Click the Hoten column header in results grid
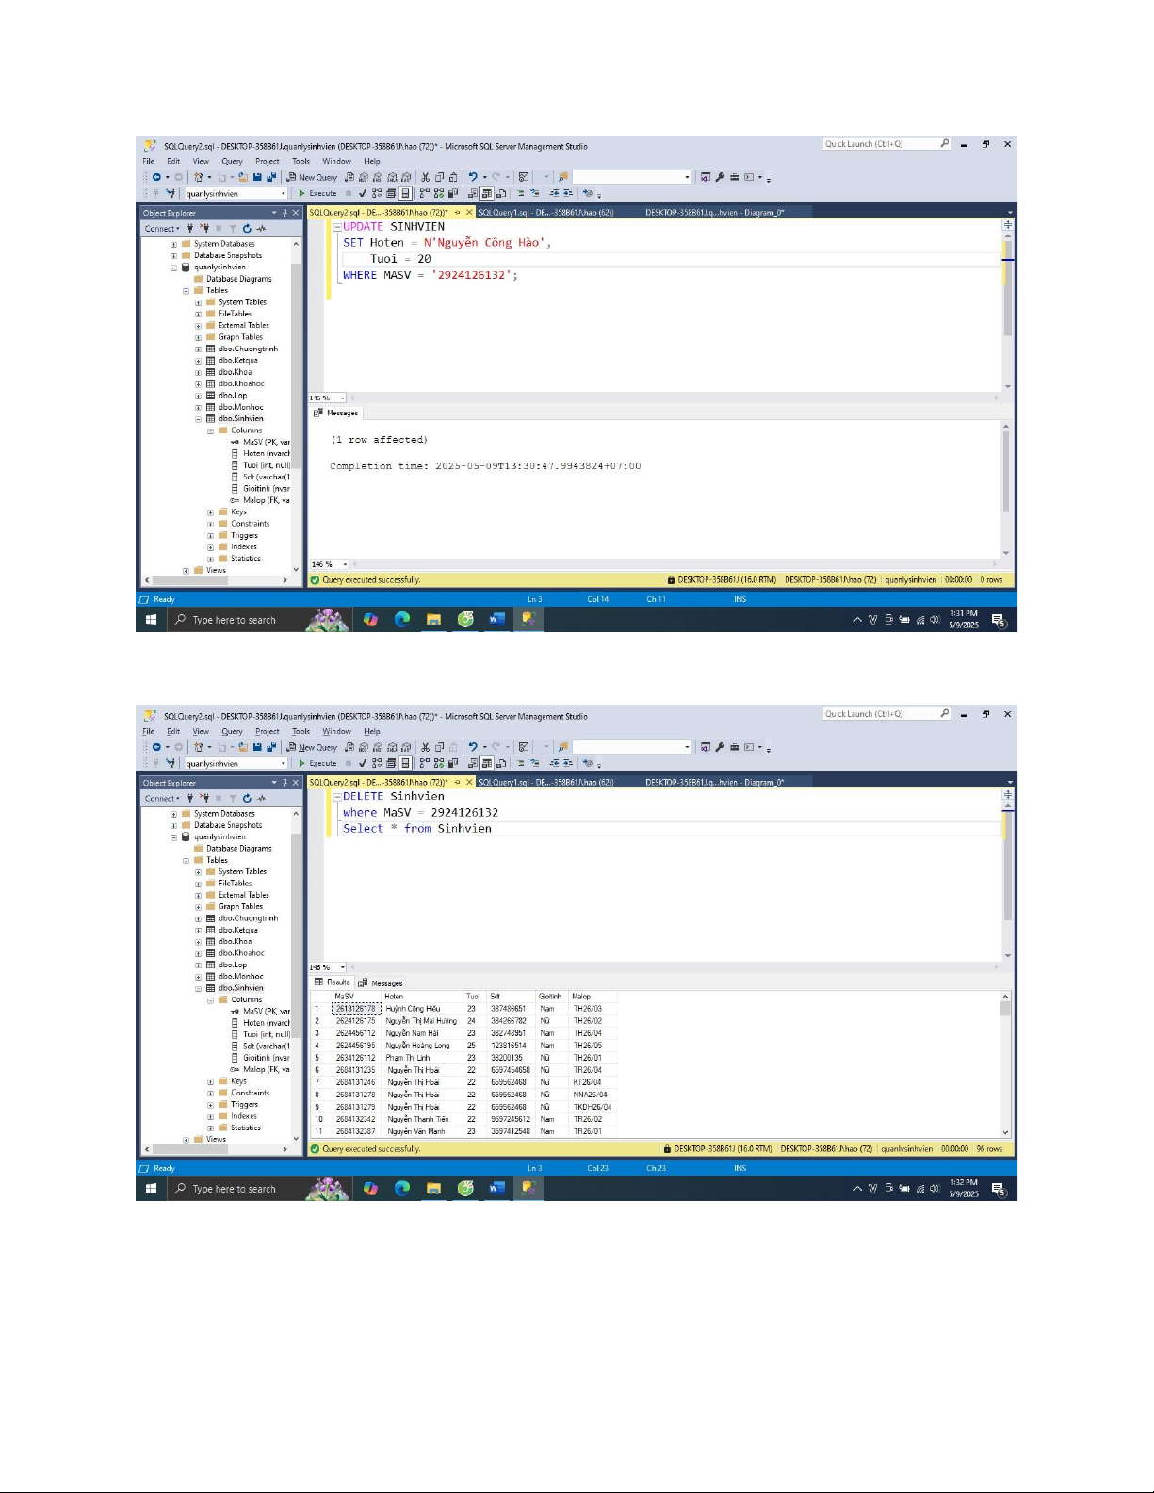 (x=421, y=997)
